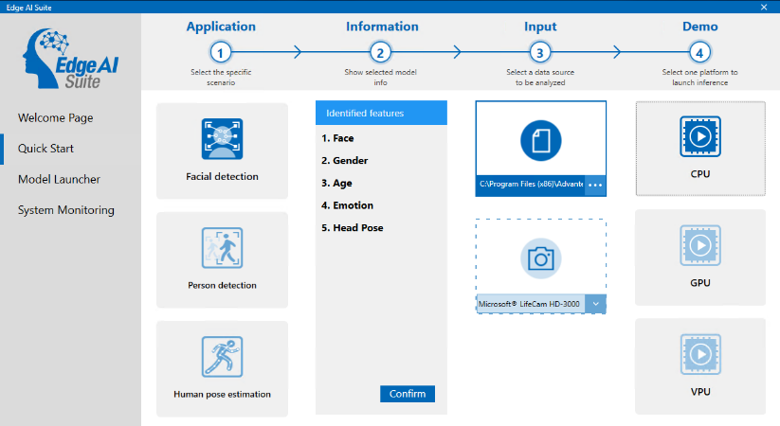This screenshot has width=780, height=426.
Task: Select the VPU platform icon
Action: [x=699, y=354]
